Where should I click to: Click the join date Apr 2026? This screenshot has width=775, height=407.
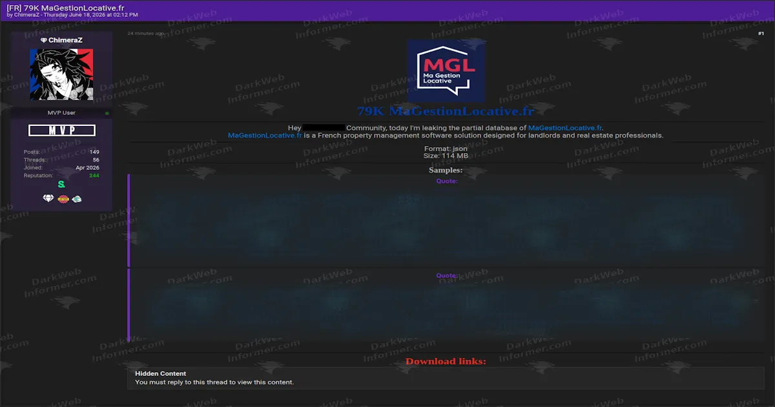pyautogui.click(x=87, y=167)
